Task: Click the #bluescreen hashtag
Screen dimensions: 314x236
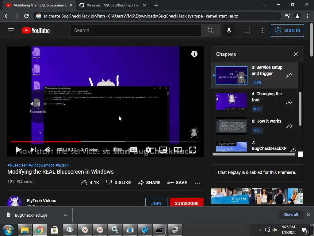Action: click(x=17, y=165)
